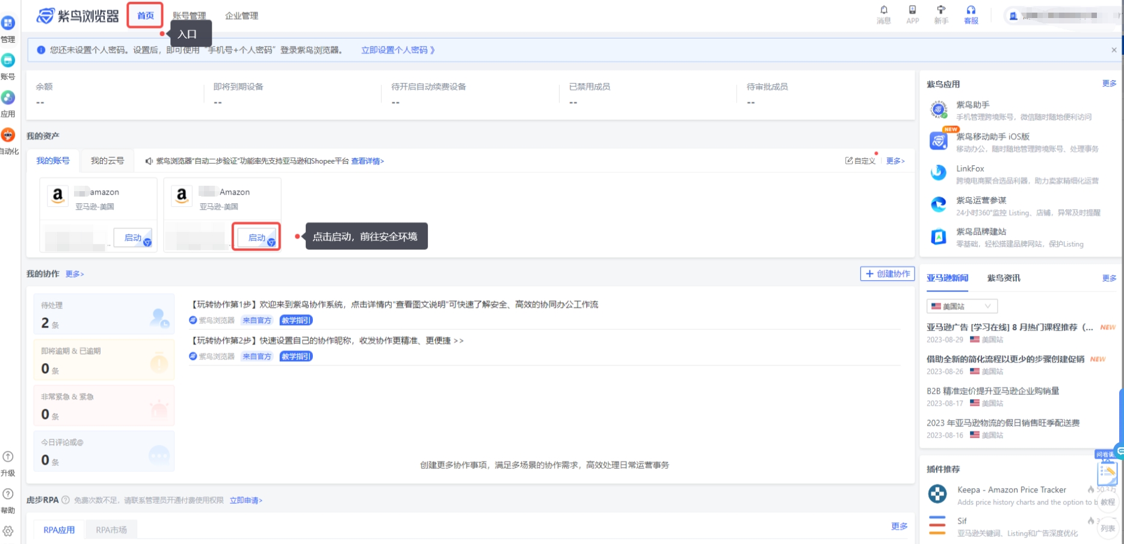
Task: Expand 更多 in the 紫鸟应用 panel header
Action: [x=1109, y=84]
